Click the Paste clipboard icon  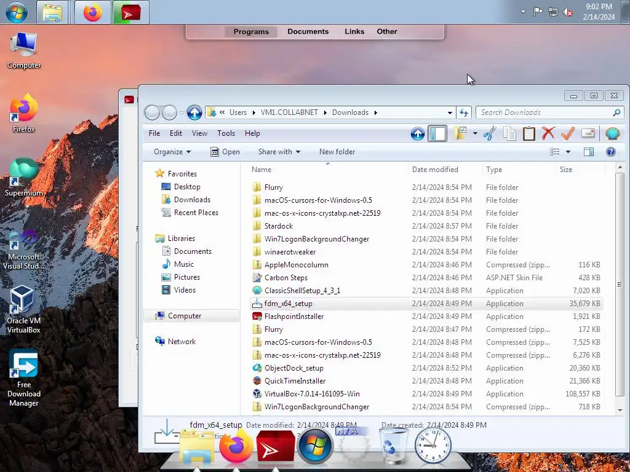click(x=528, y=133)
